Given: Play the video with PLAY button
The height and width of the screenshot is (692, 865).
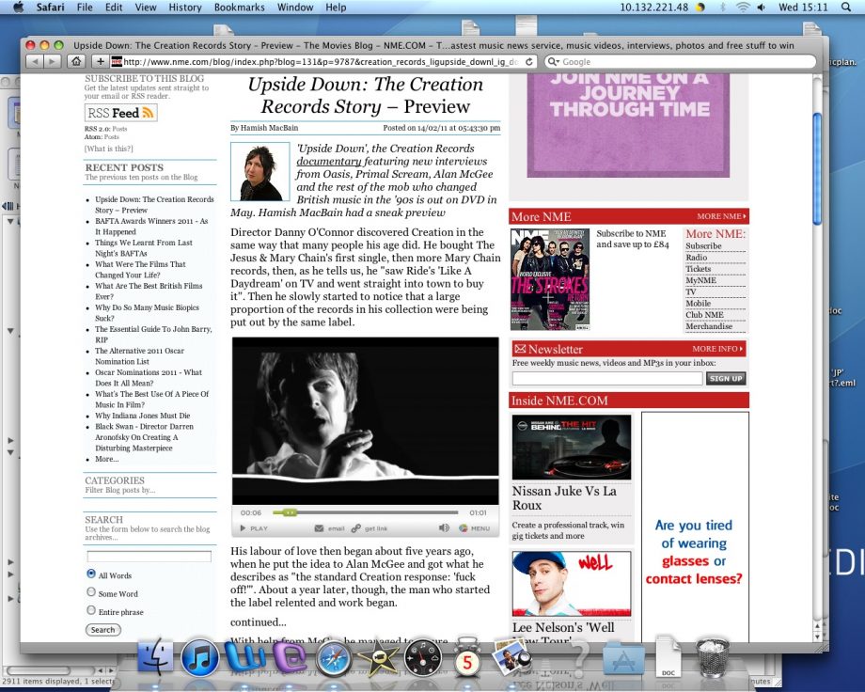Looking at the screenshot, I should 254,528.
